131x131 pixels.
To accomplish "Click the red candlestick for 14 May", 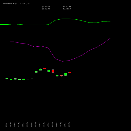I will [x=45, y=69].
